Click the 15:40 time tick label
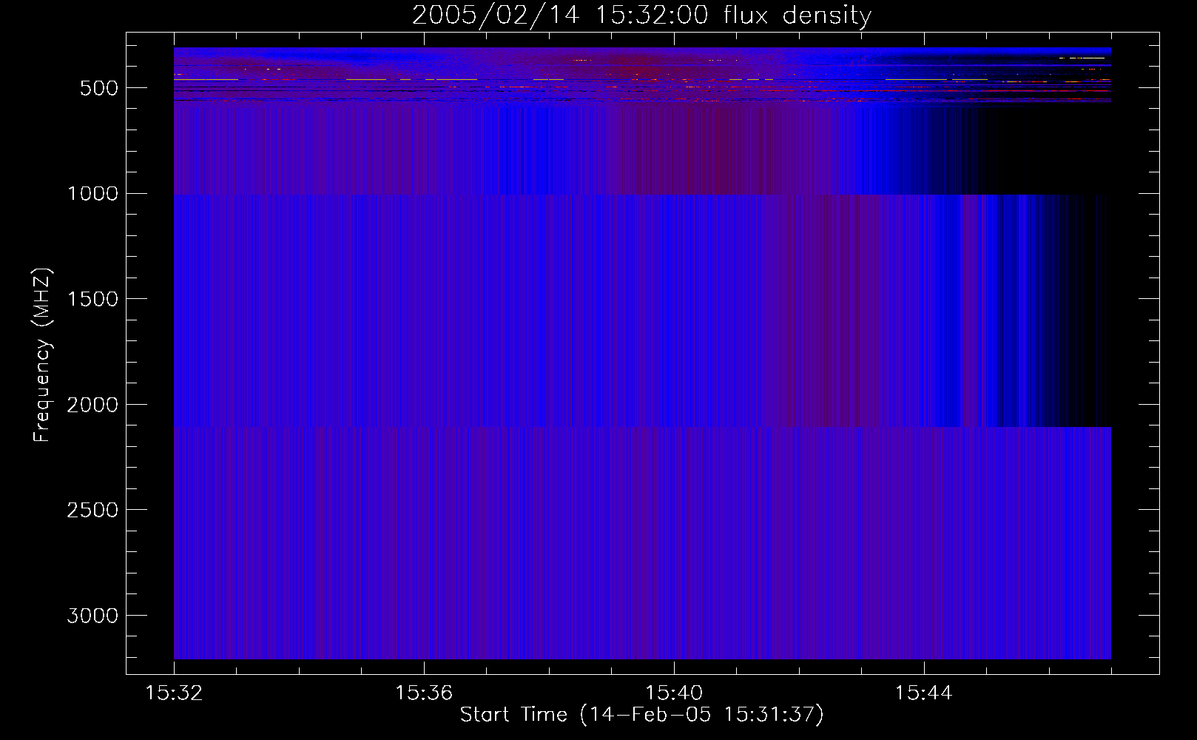The height and width of the screenshot is (740, 1197). click(x=674, y=693)
